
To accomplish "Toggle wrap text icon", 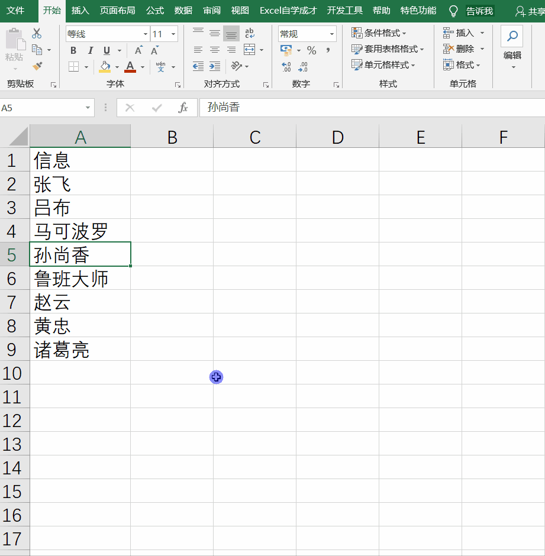I will tap(250, 33).
